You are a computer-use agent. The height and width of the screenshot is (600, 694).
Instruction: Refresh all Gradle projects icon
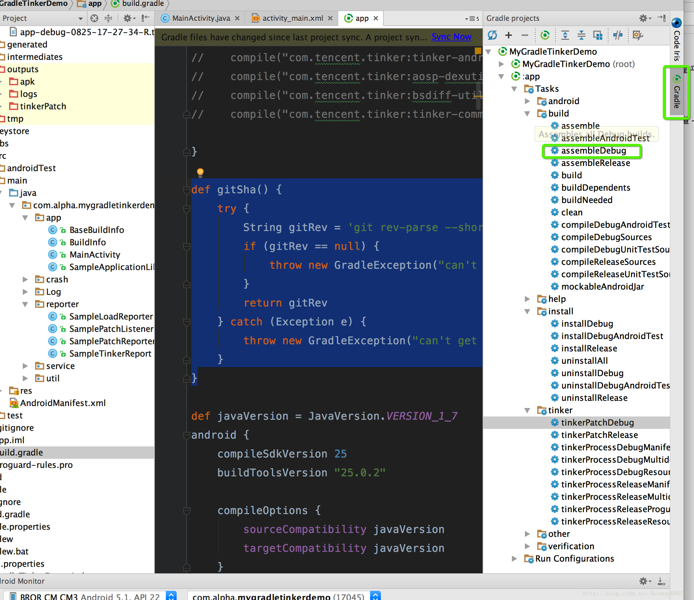[492, 35]
